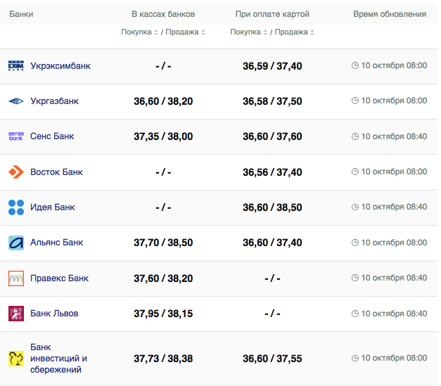Click the Идея Банк blue dots logo
This screenshot has width=441, height=386.
(15, 207)
